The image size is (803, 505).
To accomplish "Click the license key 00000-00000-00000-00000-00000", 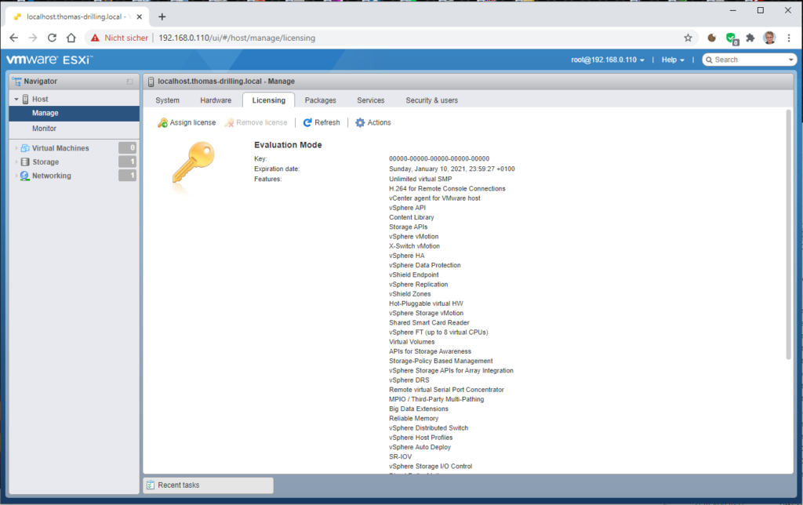I will 439,158.
